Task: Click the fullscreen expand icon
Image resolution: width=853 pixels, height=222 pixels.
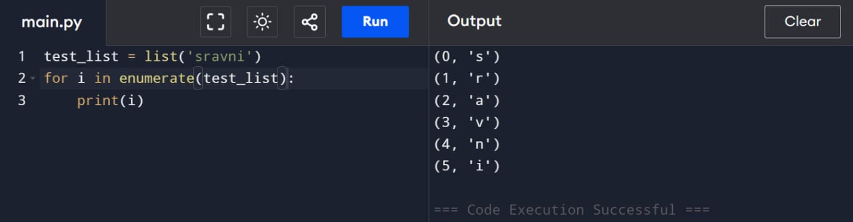Action: [215, 22]
